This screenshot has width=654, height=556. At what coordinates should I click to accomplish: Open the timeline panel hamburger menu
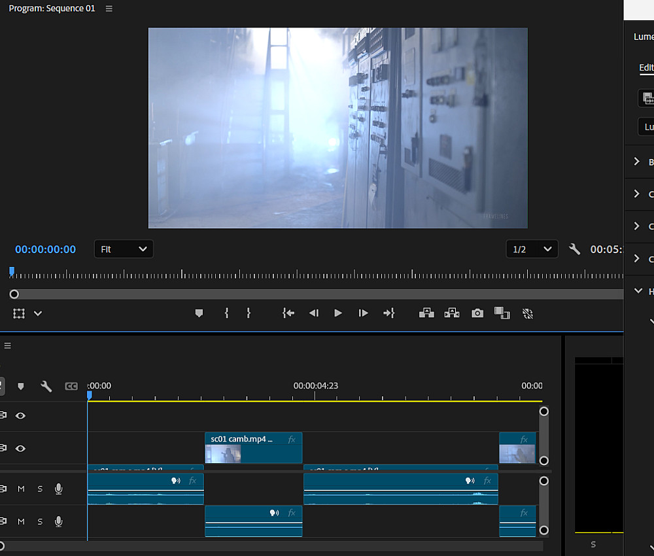[x=8, y=345]
